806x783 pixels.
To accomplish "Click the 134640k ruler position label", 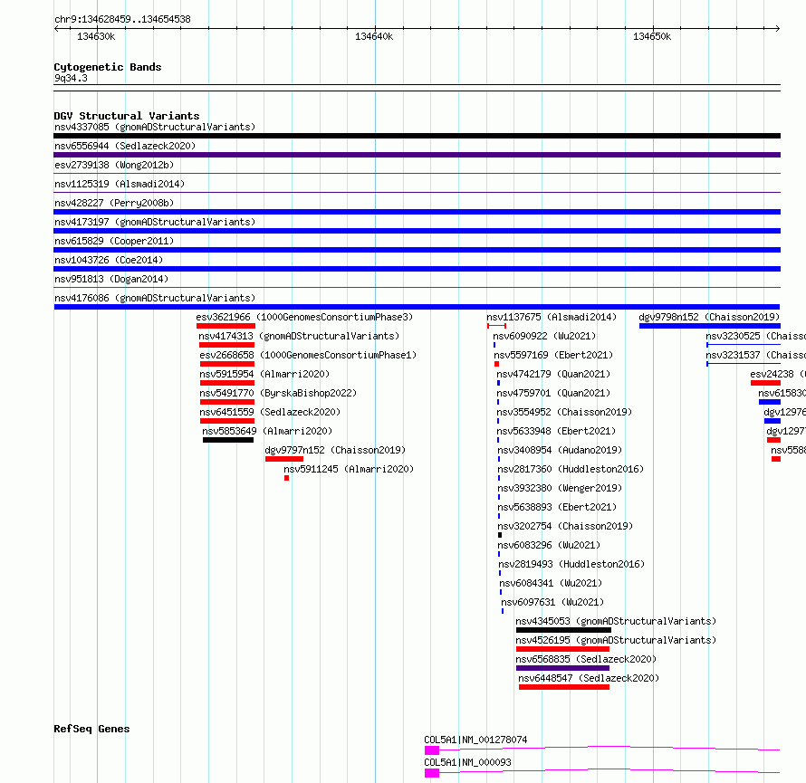I will [x=374, y=36].
